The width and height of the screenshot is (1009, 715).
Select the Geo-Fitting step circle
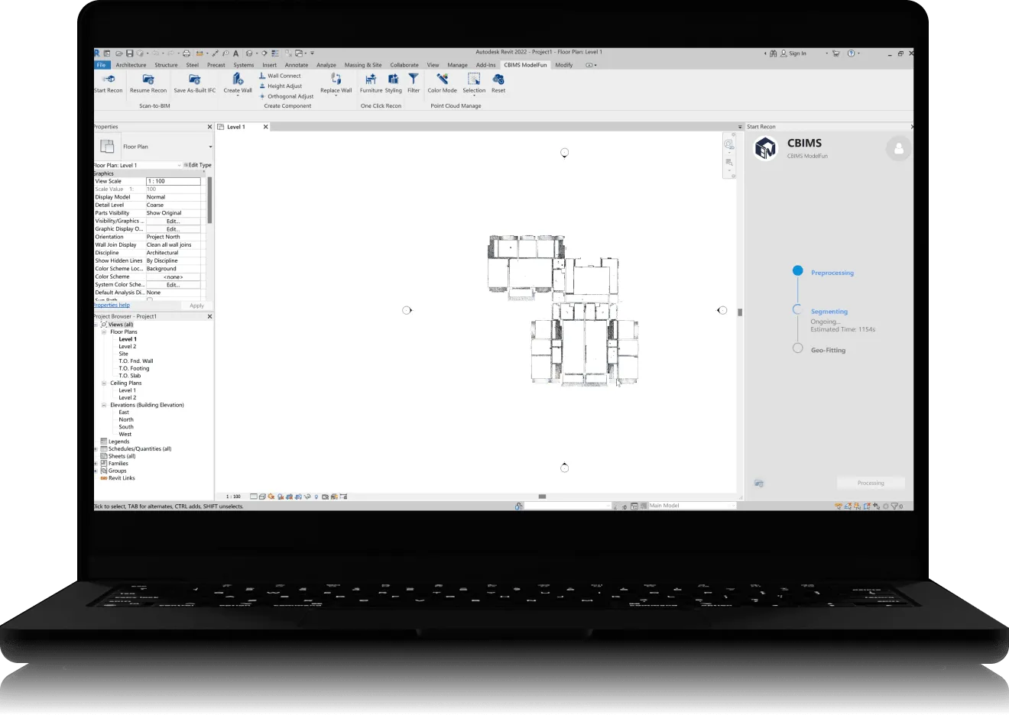pos(798,348)
